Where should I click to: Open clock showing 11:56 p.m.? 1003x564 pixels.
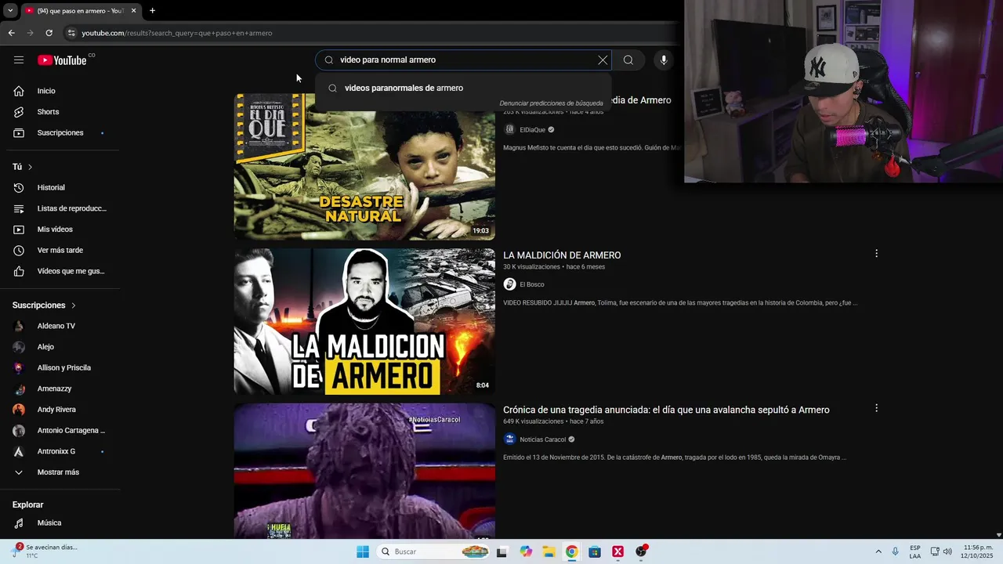(976, 551)
